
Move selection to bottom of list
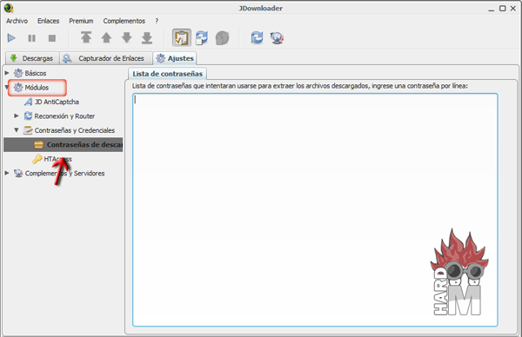[147, 37]
